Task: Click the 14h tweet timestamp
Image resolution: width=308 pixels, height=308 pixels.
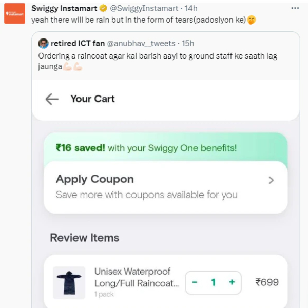Action: [191, 8]
